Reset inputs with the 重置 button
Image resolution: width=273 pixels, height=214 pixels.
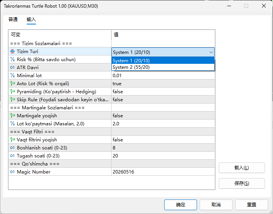tap(252, 205)
